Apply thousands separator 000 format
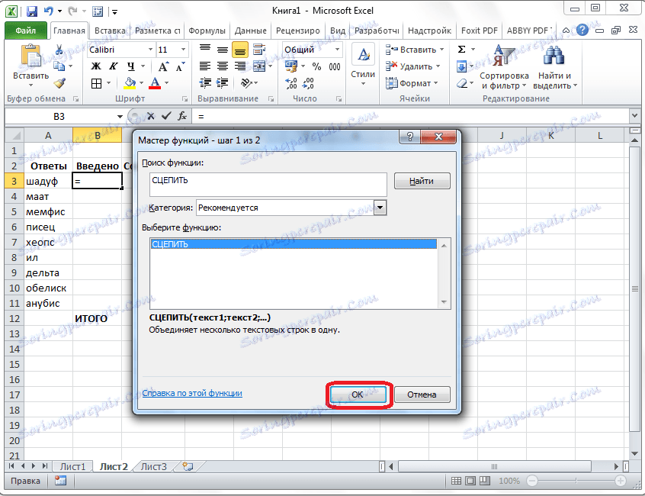This screenshot has width=645, height=496. [335, 66]
